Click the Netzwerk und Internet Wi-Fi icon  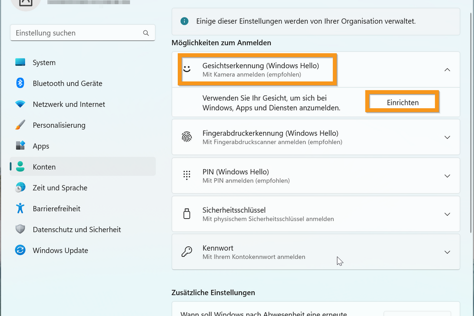click(x=20, y=104)
